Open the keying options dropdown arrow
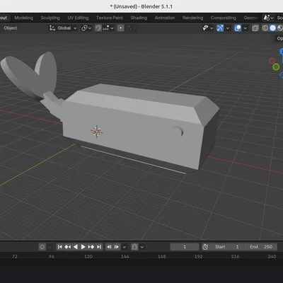This screenshot has width=283, height=283. [142, 247]
